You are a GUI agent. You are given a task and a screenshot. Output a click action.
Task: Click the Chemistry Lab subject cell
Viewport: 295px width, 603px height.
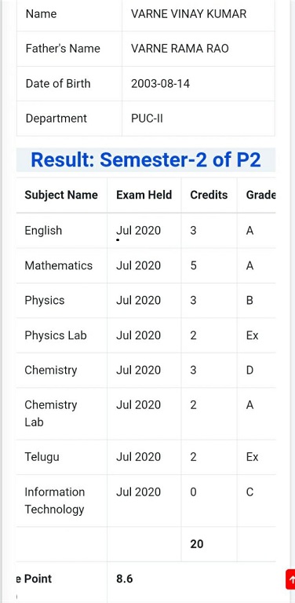point(61,414)
